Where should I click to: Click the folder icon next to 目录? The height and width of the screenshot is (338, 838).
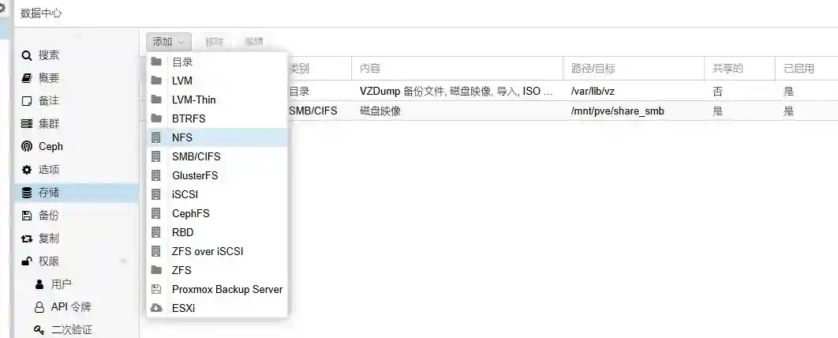[156, 62]
